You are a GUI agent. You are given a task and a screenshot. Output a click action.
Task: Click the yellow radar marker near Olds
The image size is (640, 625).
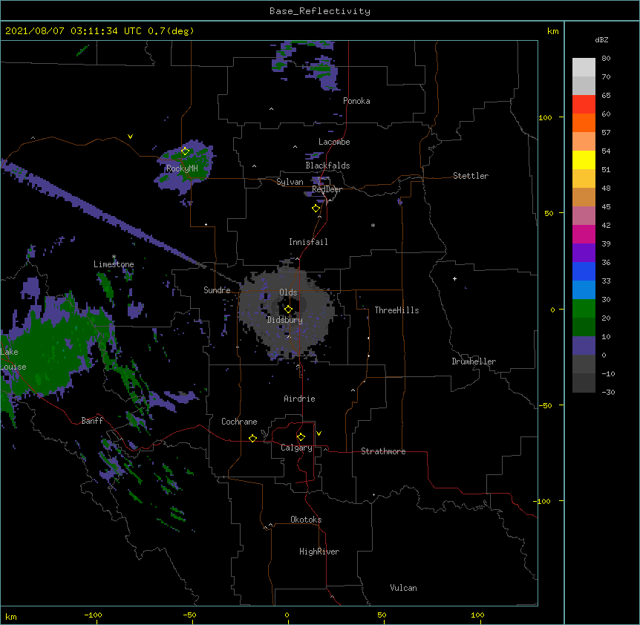(x=288, y=309)
